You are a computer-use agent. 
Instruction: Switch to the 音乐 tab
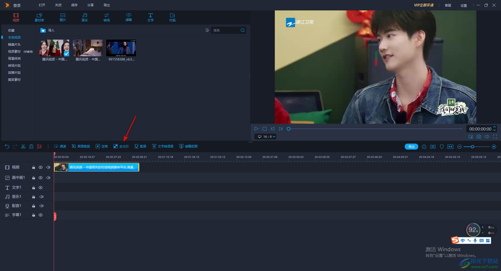pyautogui.click(x=85, y=17)
